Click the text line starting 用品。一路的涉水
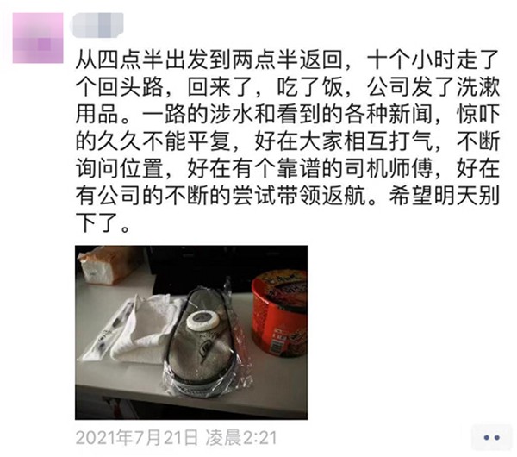517x457 pixels. (288, 115)
